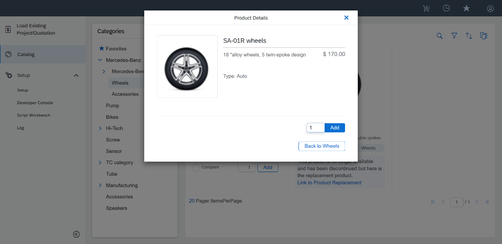502x244 pixels.
Task: Select Tube category
Action: [112, 174]
